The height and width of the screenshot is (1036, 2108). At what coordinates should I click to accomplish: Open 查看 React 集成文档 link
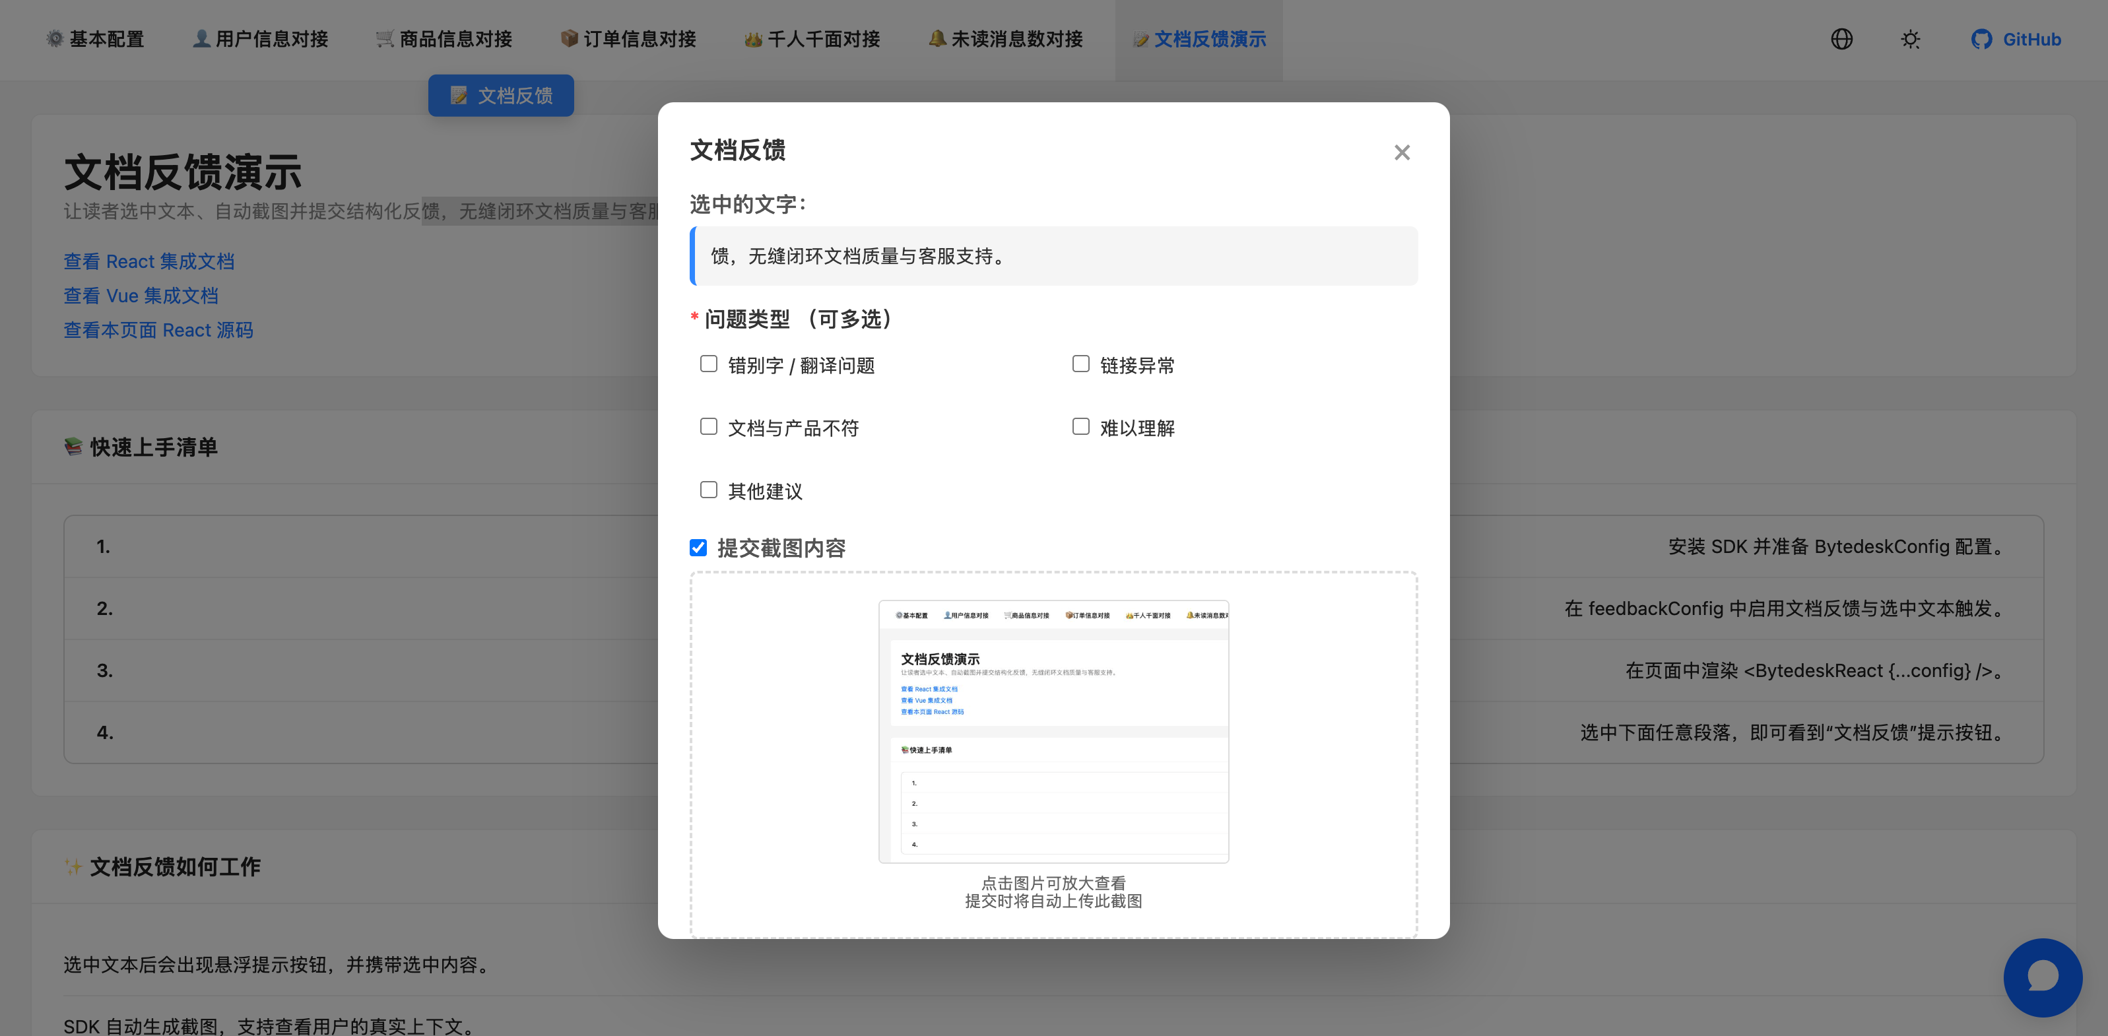click(149, 262)
